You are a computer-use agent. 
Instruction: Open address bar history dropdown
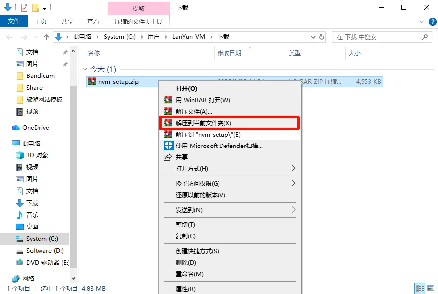coord(313,37)
